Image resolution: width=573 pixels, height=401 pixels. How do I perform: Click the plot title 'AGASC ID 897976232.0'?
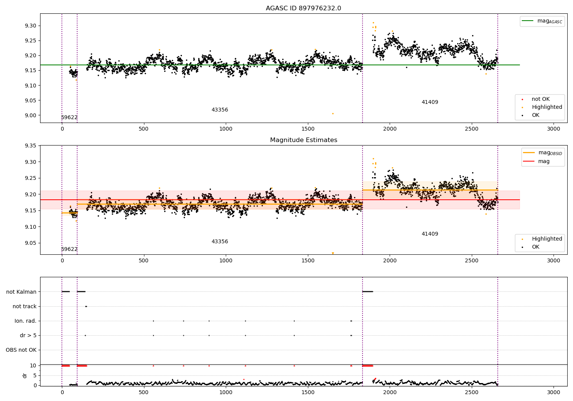(x=304, y=8)
